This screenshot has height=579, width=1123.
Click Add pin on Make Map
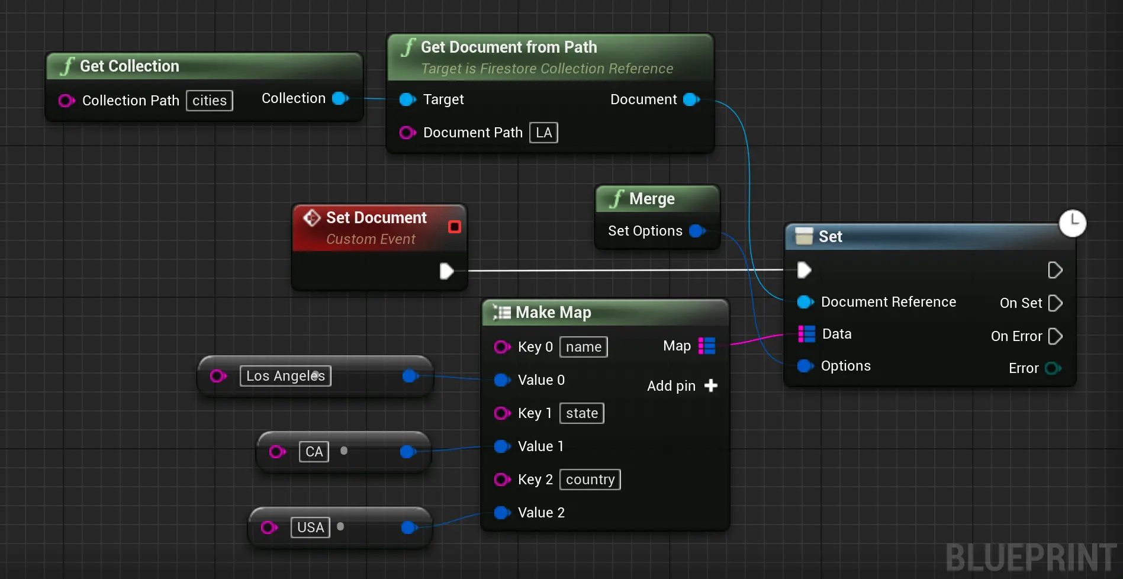coord(682,386)
